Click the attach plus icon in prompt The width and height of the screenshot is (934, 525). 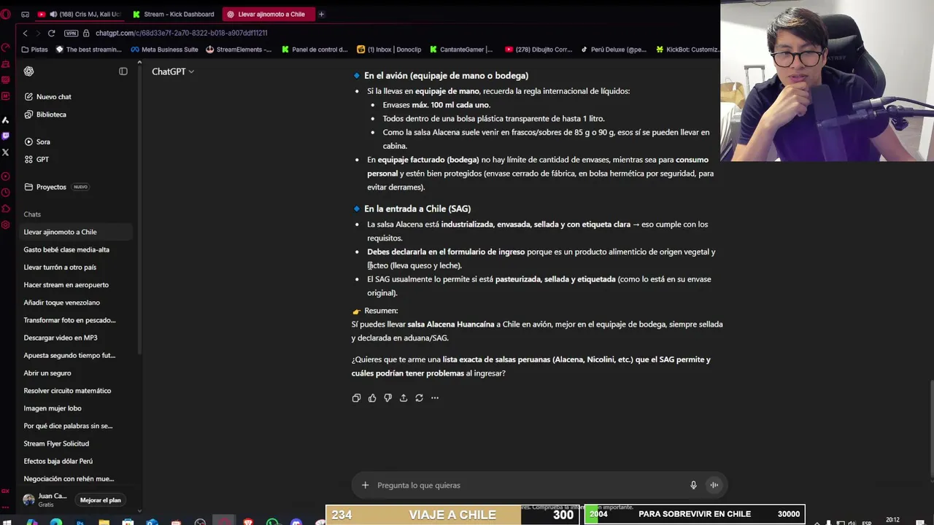(x=366, y=485)
